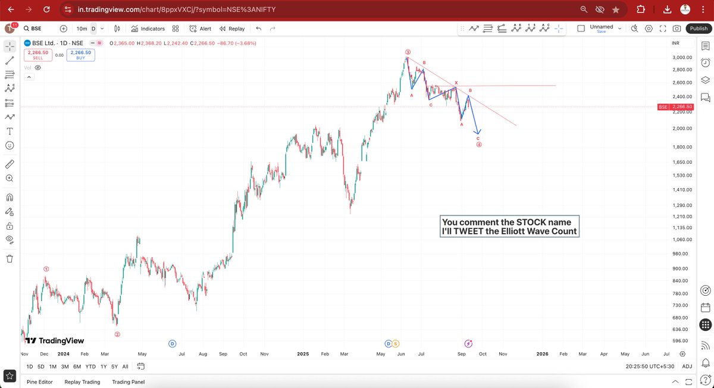Viewport: 714px width, 388px height.
Task: Select the crosshair cursor tool in left sidebar
Action: 10,45
